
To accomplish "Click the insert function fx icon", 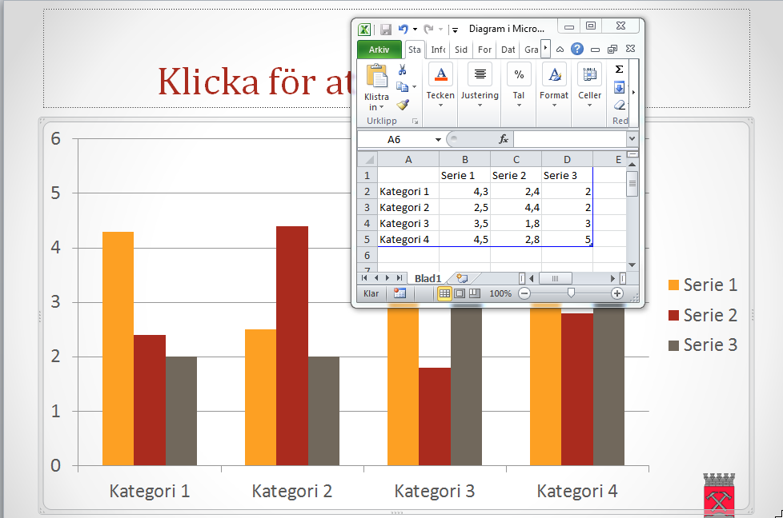I will click(x=504, y=140).
